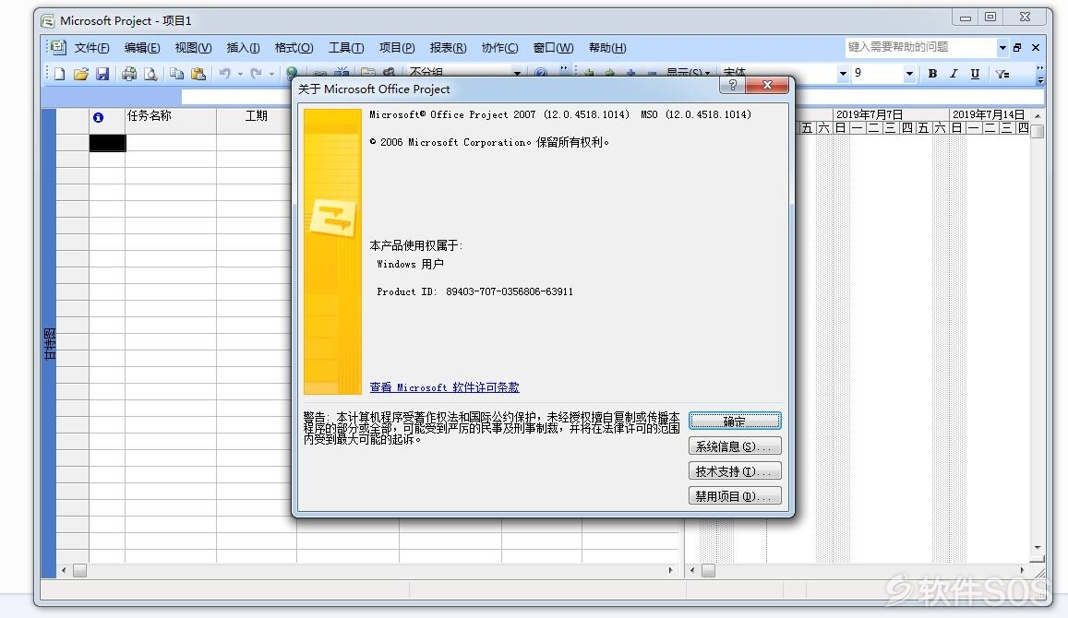Screen dimensions: 1068x618
Task: Click the font size field showing 9
Action: click(878, 73)
